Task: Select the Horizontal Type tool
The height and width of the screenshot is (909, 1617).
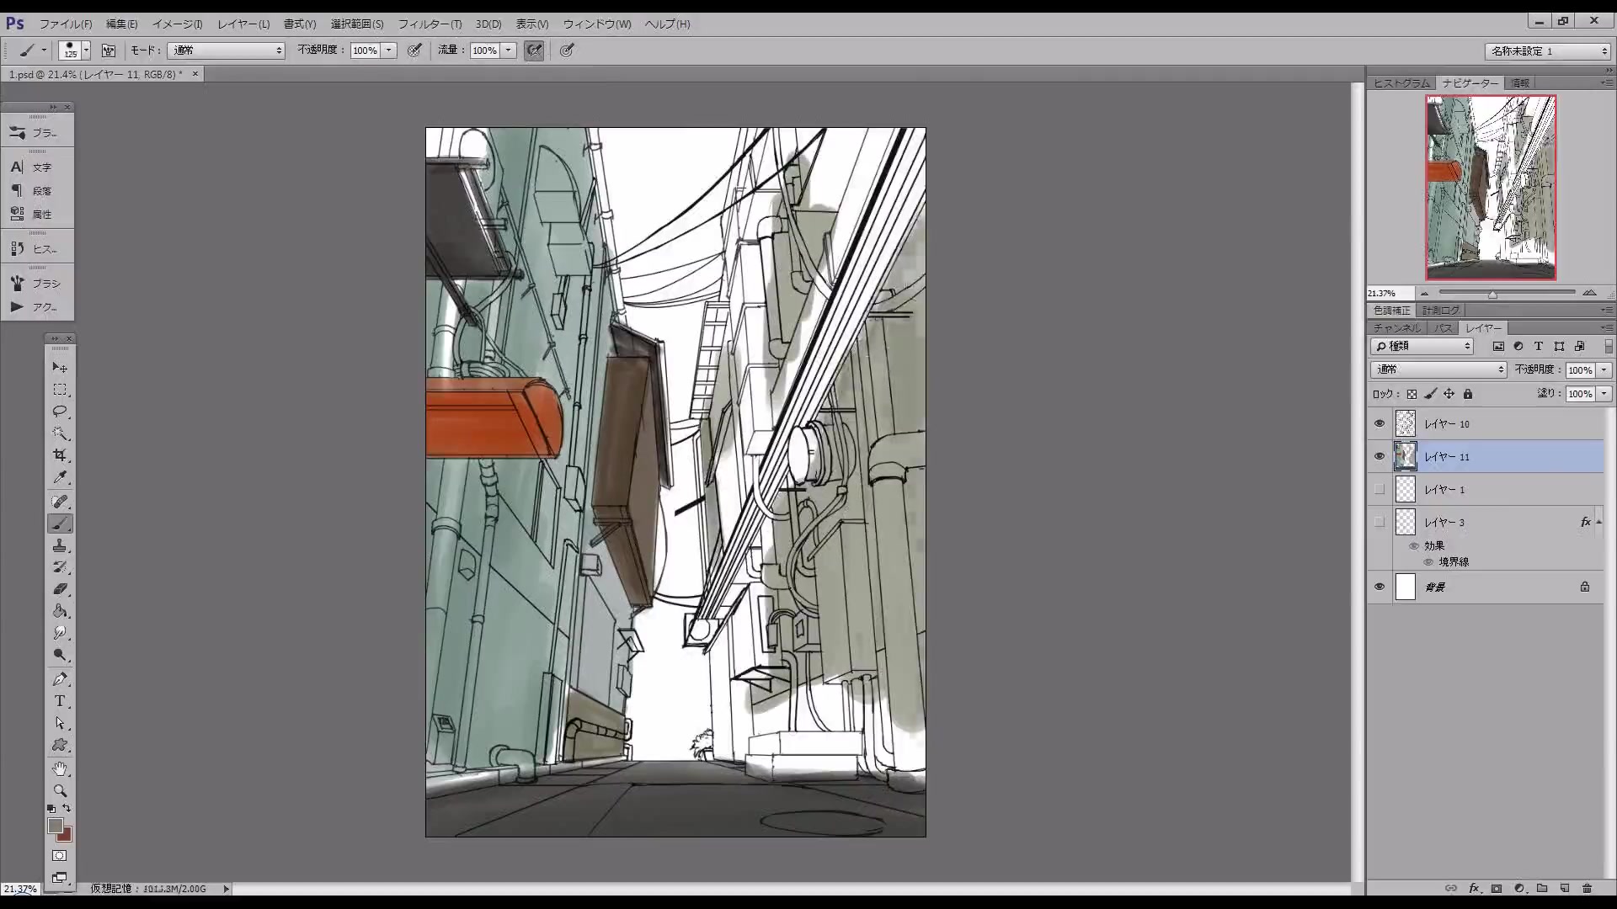Action: [60, 701]
